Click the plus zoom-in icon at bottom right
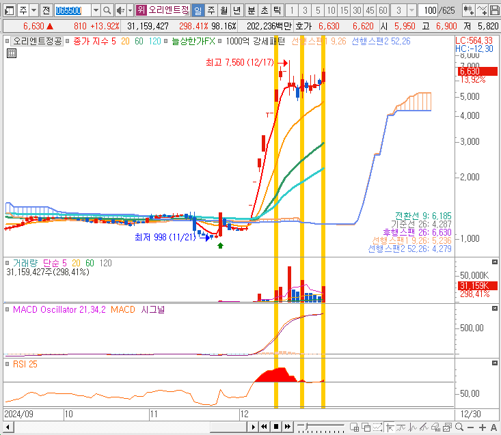Screen dimensions: 501x435 click(x=479, y=427)
